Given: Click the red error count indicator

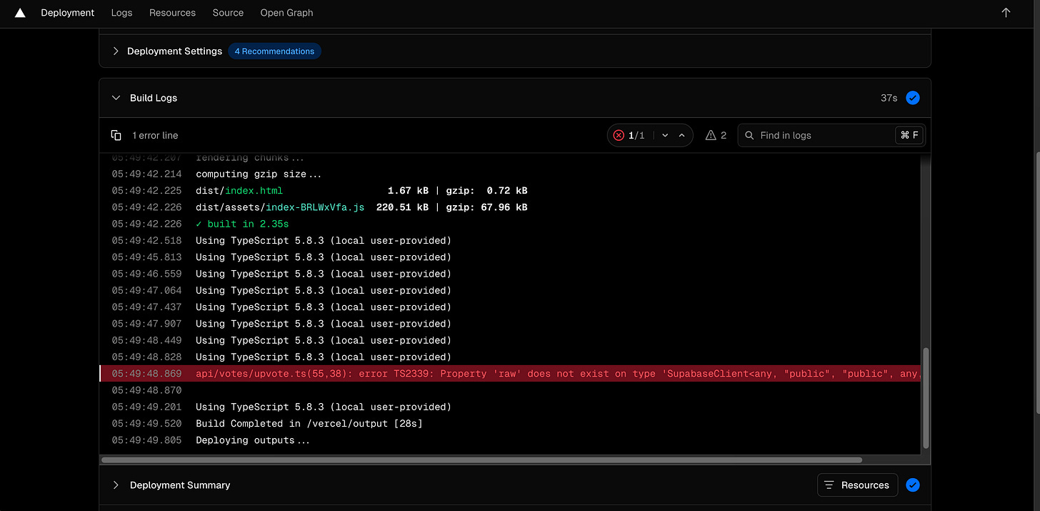Looking at the screenshot, I should 619,134.
